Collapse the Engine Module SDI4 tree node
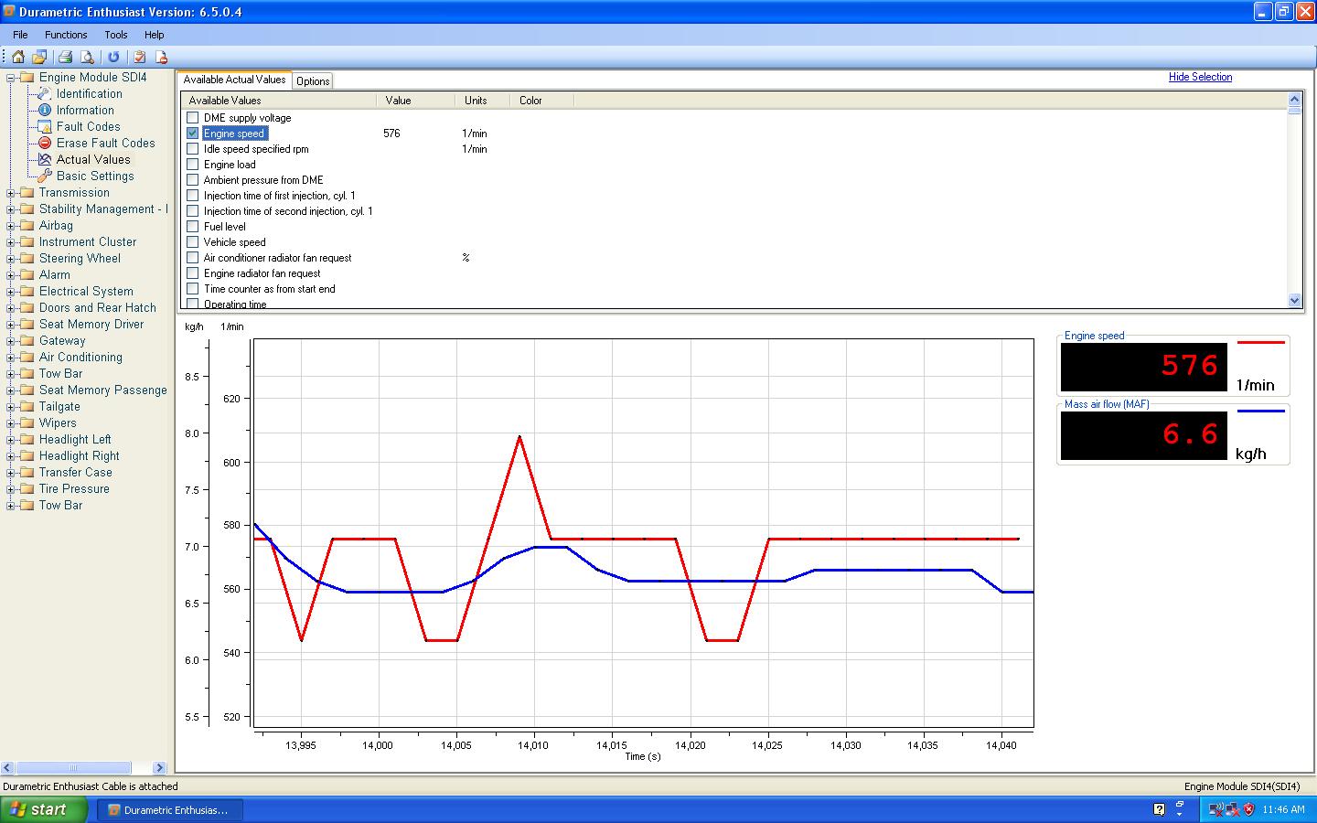Screen dimensions: 1317x823 click(x=11, y=78)
